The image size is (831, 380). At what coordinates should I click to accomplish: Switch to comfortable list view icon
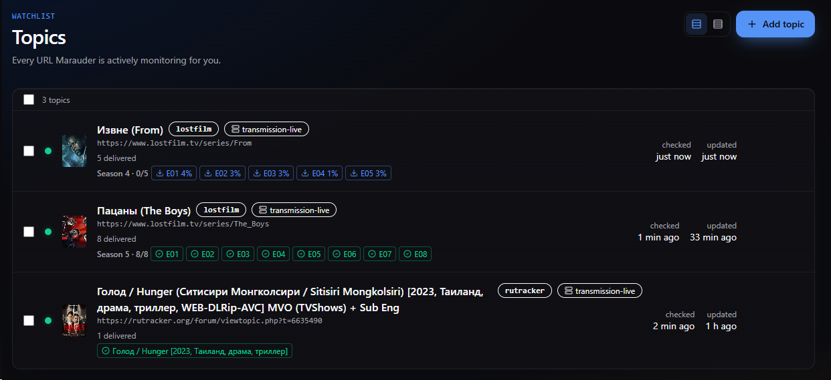click(697, 24)
